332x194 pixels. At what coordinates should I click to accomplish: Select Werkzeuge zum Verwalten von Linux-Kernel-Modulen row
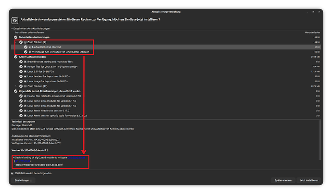pyautogui.click(x=166, y=52)
